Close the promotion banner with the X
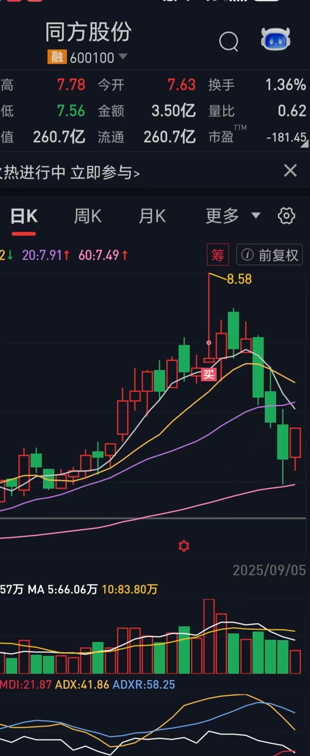Screen dimensions: 310x756 tap(290, 171)
